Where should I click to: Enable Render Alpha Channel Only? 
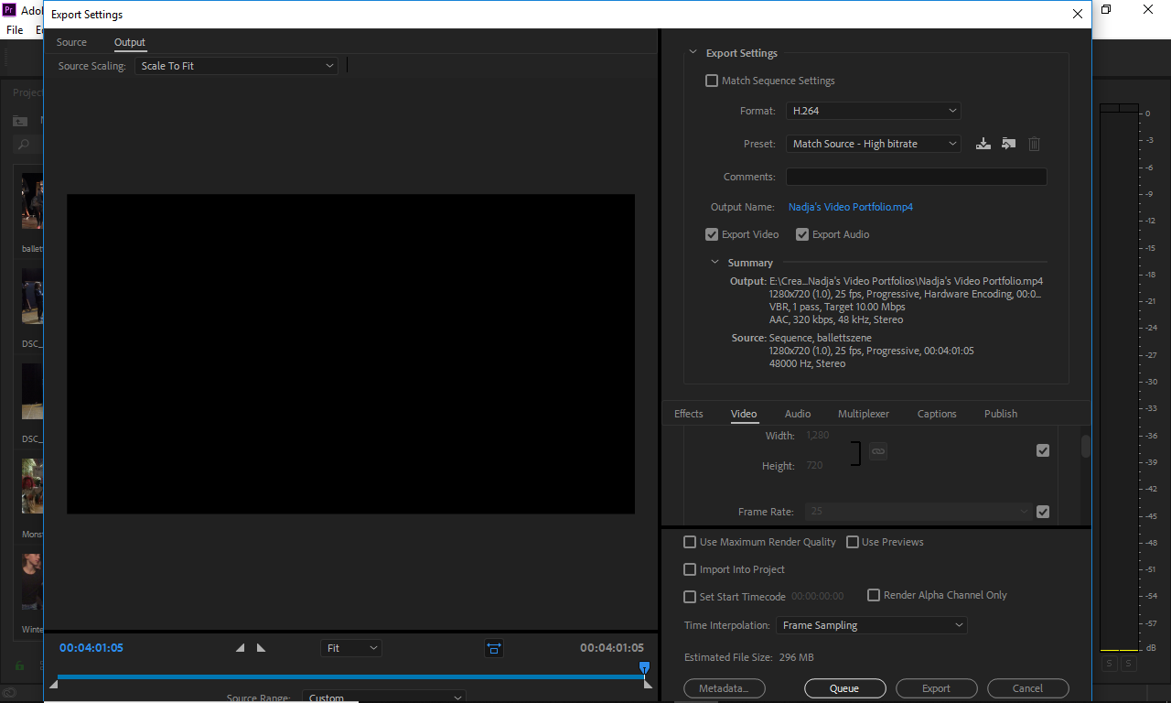coord(874,595)
